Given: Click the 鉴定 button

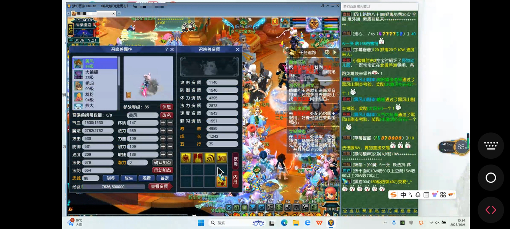Looking at the screenshot, I should 165,178.
